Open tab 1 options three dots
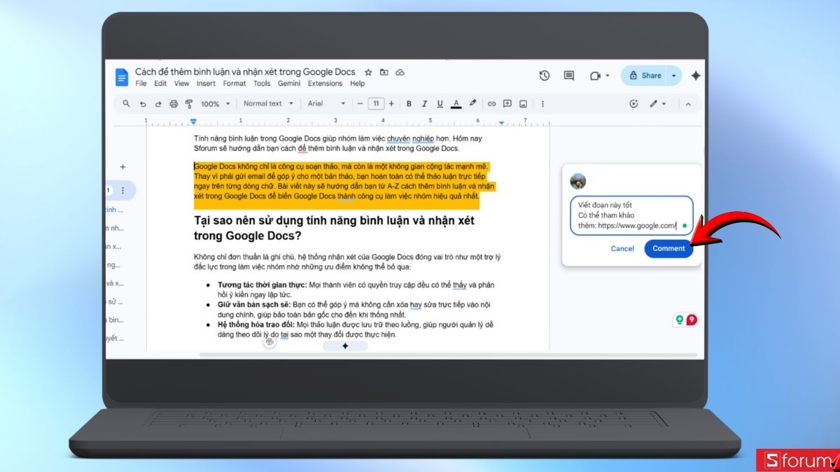Viewport: 840px width, 472px height. tap(123, 190)
